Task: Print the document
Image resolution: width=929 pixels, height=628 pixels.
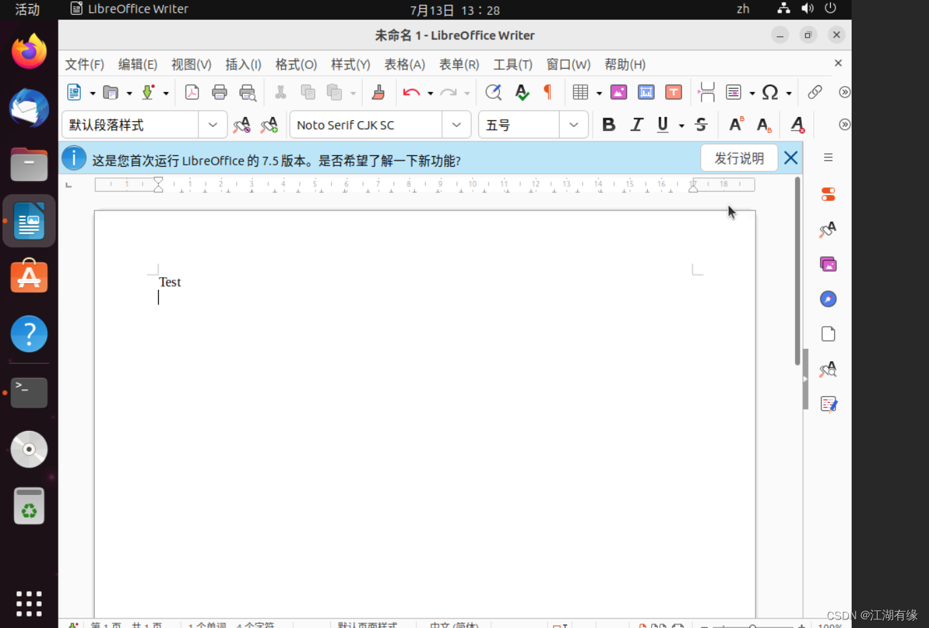Action: [x=219, y=92]
